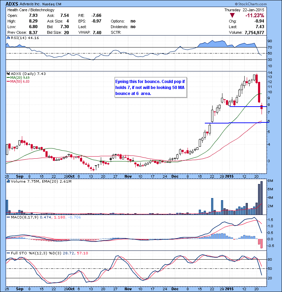Screen dimensions: 282x292
Task: Click the Nasdaq CM exchange label
Action: point(52,4)
